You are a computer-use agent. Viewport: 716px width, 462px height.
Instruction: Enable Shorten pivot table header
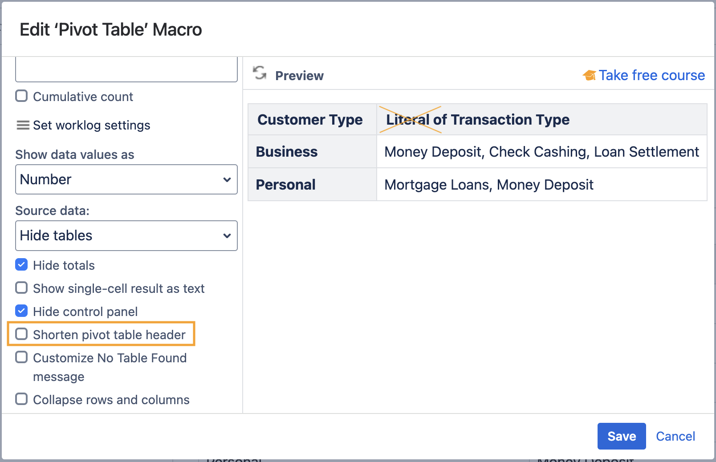tap(21, 334)
